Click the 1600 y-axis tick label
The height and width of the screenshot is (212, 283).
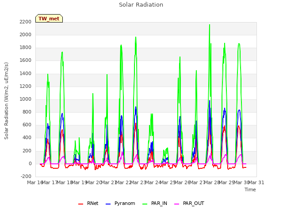[26, 61]
